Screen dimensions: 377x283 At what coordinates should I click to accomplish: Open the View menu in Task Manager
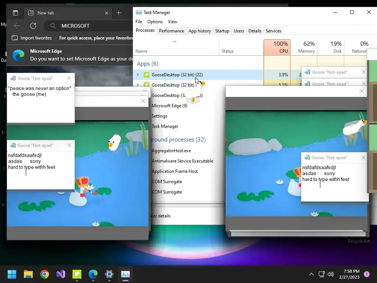pos(172,22)
